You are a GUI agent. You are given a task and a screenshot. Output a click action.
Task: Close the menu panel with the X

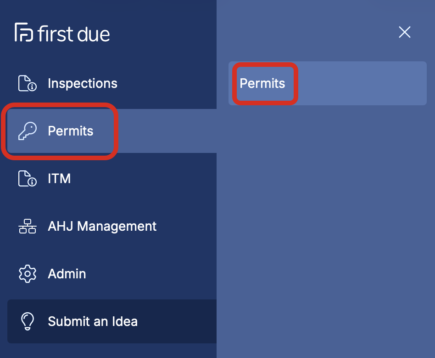click(x=404, y=32)
